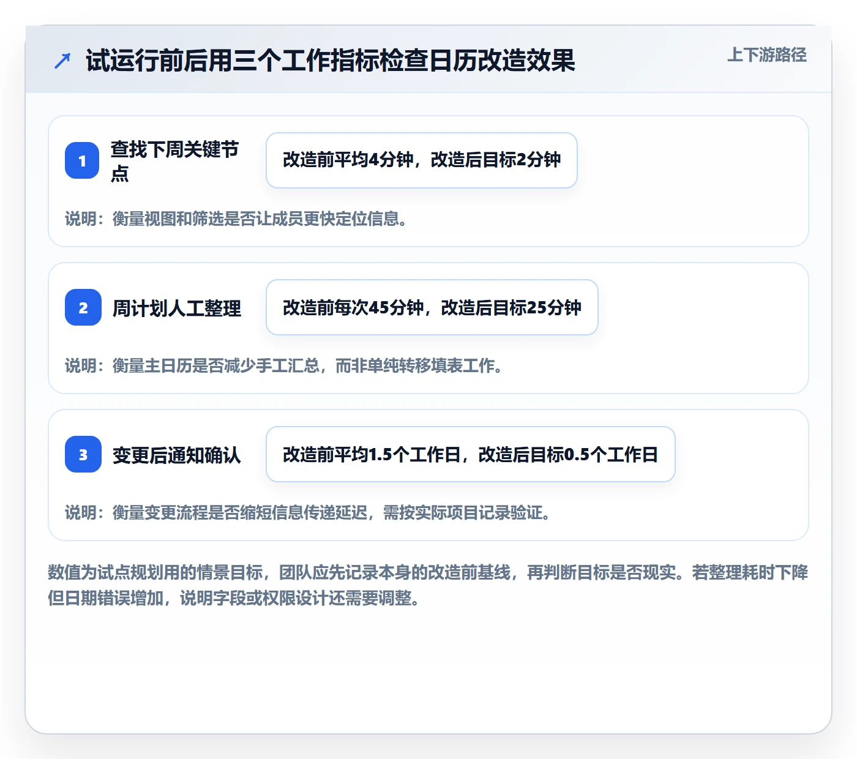
Task: Click the 改造前每次45分钟，改造后目标25分钟 value box
Action: coord(432,307)
